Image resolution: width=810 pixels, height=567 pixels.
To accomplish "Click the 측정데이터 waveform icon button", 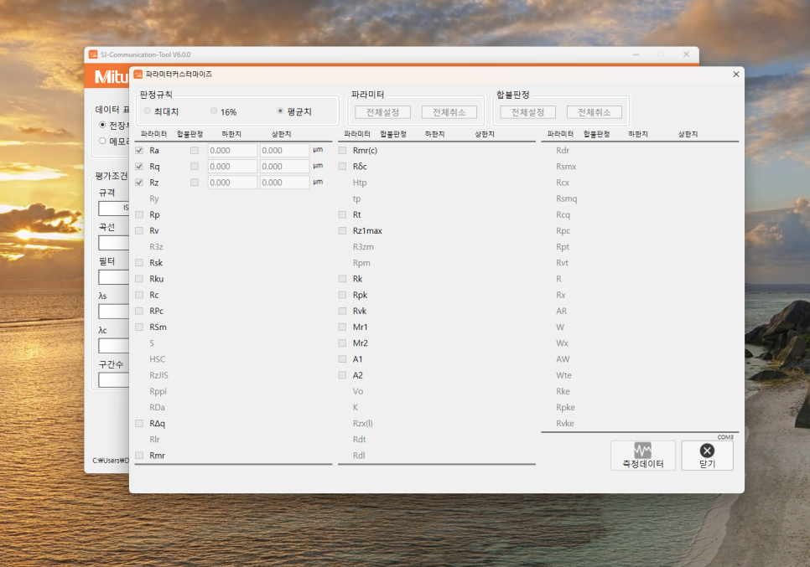I will pyautogui.click(x=642, y=456).
